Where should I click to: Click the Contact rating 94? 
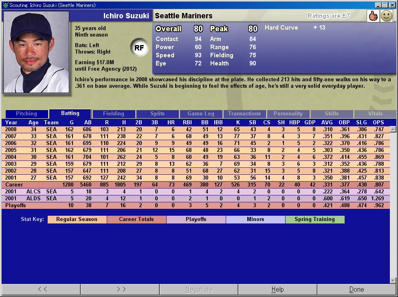pos(198,39)
